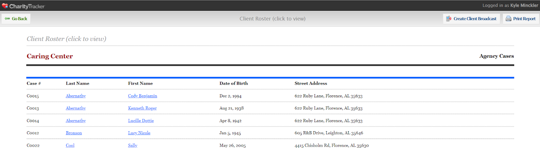The height and width of the screenshot is (148, 540).
Task: View the Kenneth Roger client record
Action: tap(142, 108)
